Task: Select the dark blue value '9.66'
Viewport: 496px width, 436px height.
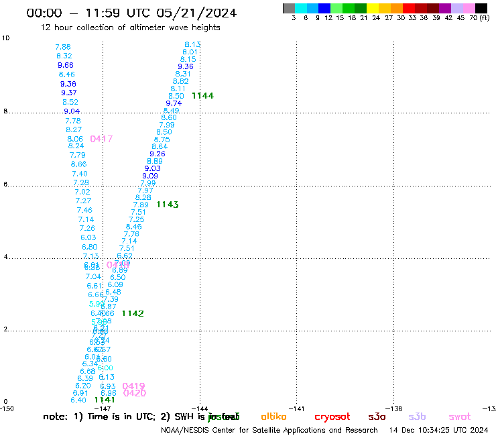Action: coord(66,65)
